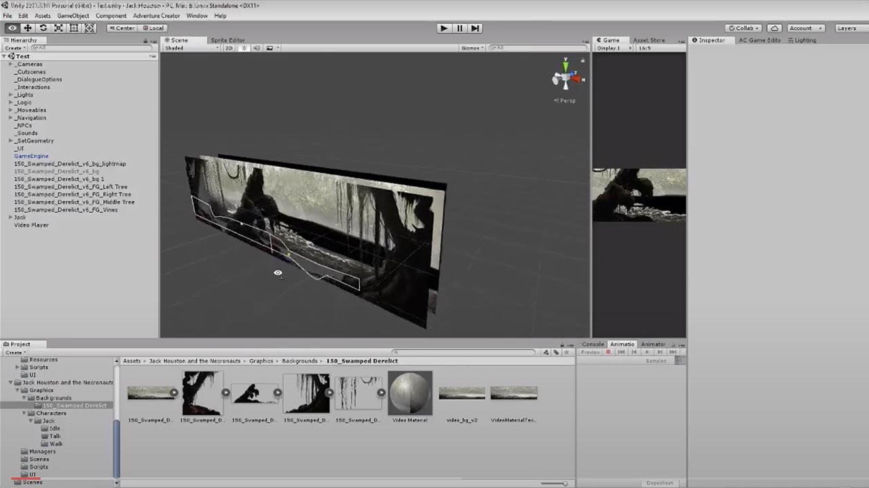Go to previous animation keyframe
Image resolution: width=869 pixels, height=488 pixels.
click(634, 352)
